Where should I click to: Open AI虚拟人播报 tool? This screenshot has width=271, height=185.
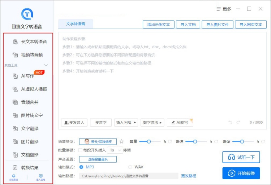tap(30, 89)
